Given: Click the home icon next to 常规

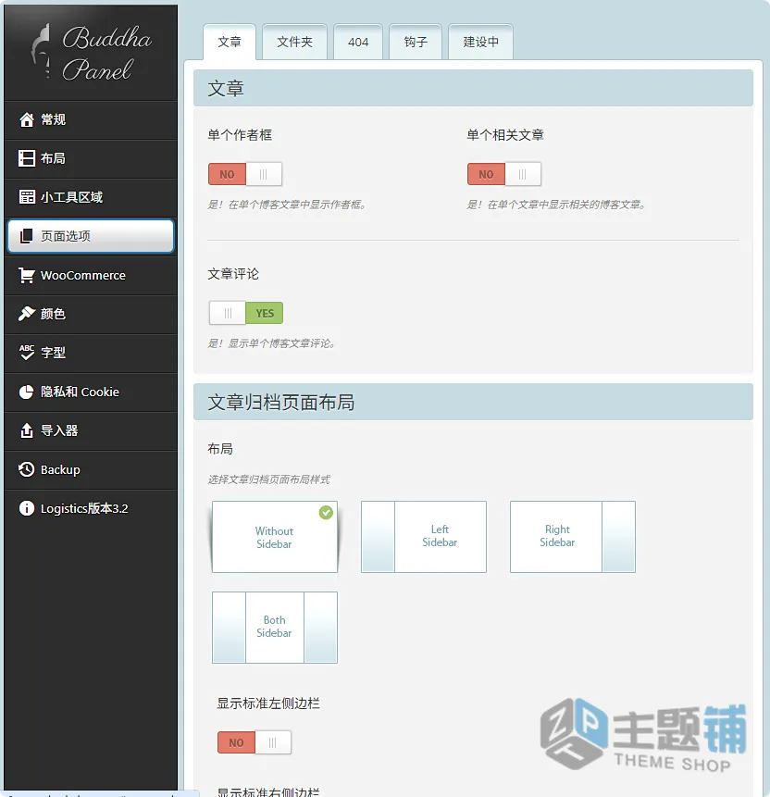Looking at the screenshot, I should point(27,119).
